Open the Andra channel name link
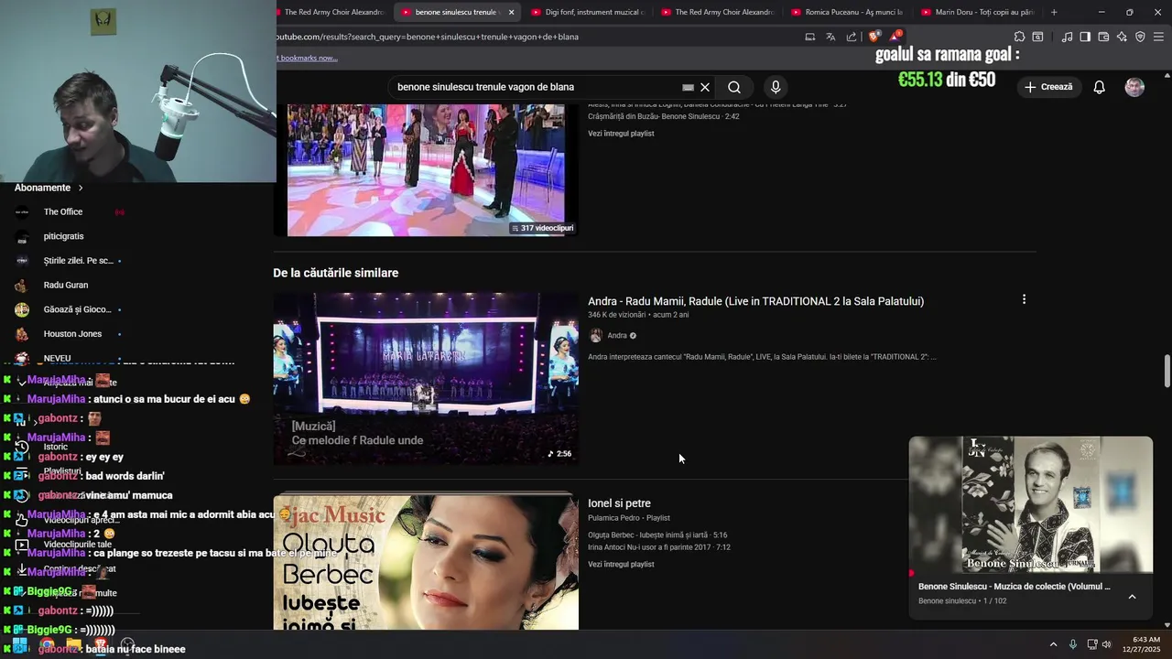The image size is (1172, 659). point(617,336)
